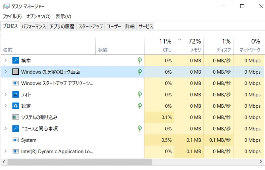Select the System process name
Screen dimensions: 265x170
[x=29, y=140]
